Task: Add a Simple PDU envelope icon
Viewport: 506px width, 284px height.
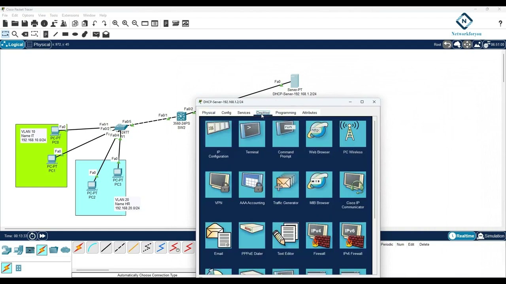Action: click(96, 34)
